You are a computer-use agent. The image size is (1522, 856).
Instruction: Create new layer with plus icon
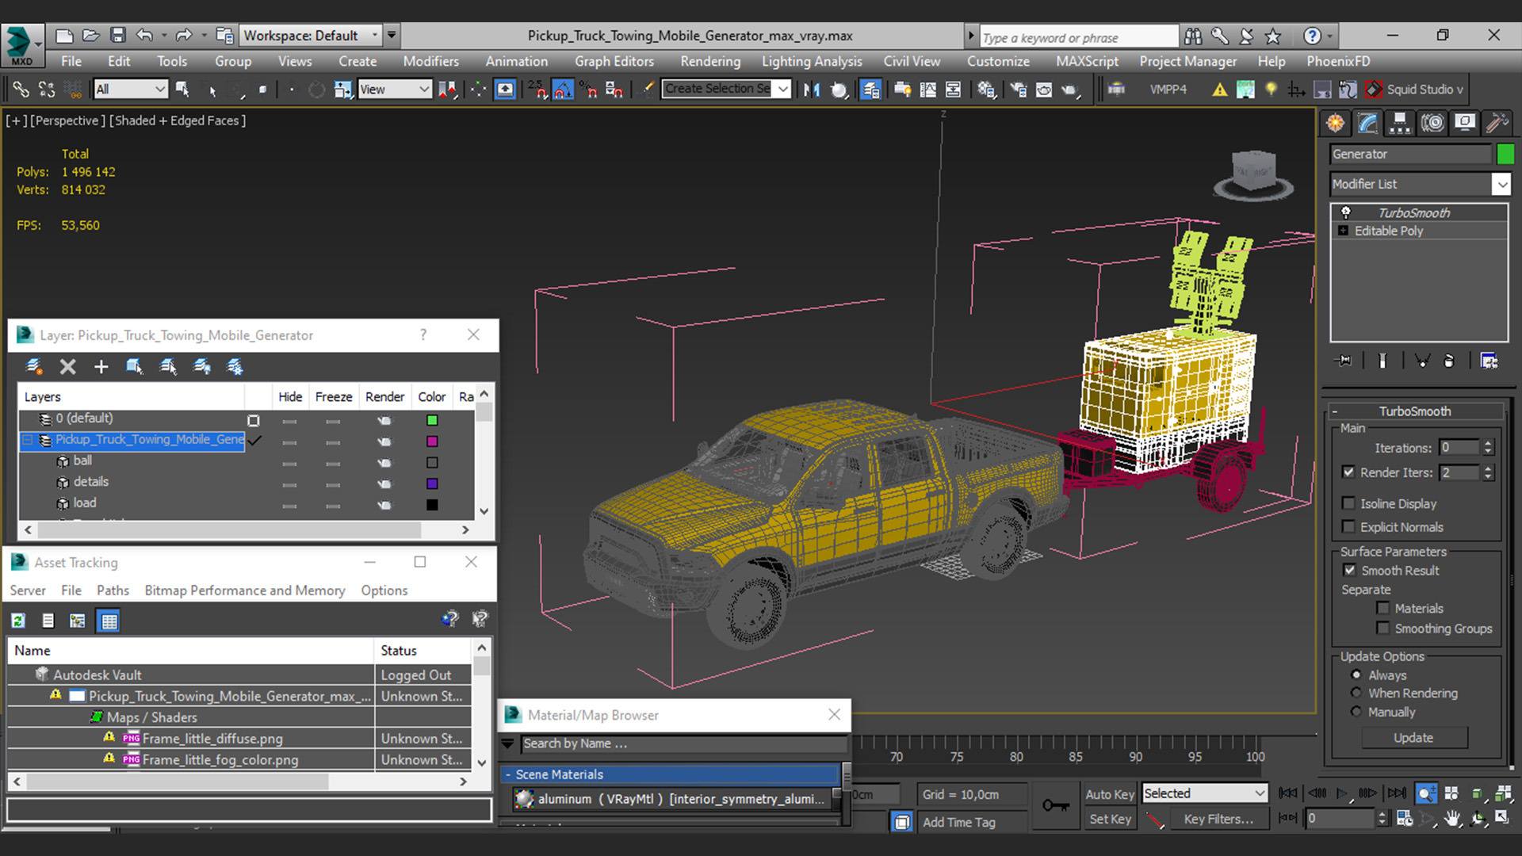101,366
